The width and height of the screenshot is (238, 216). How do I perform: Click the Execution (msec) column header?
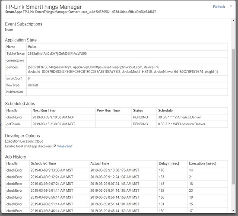(203, 163)
